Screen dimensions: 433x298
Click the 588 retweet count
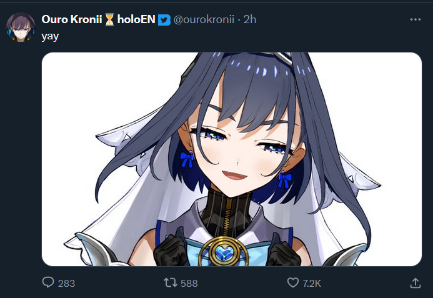[x=189, y=284]
